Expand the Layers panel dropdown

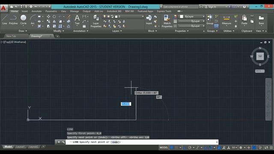(117, 31)
